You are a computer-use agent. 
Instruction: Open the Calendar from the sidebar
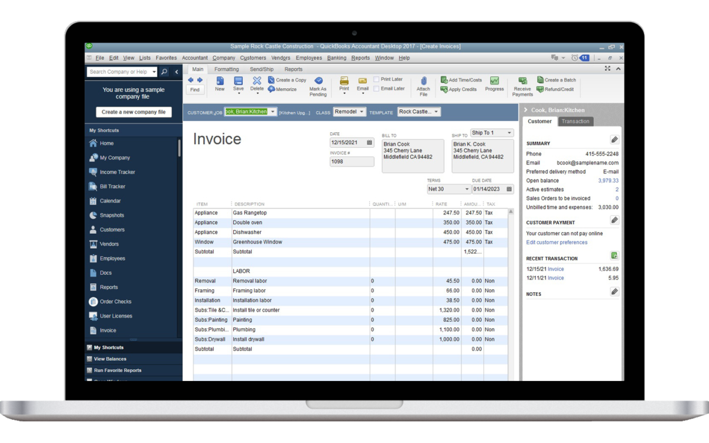click(106, 200)
